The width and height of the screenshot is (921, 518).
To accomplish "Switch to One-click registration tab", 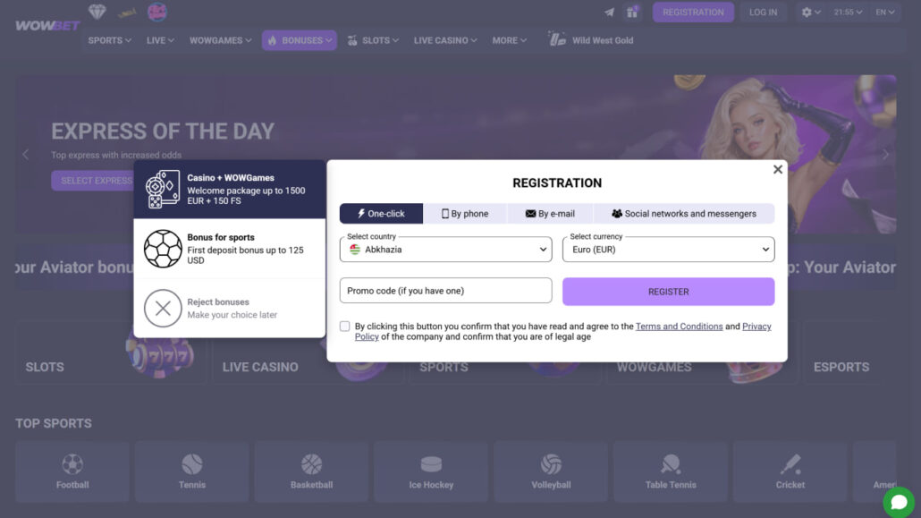I will tap(381, 214).
